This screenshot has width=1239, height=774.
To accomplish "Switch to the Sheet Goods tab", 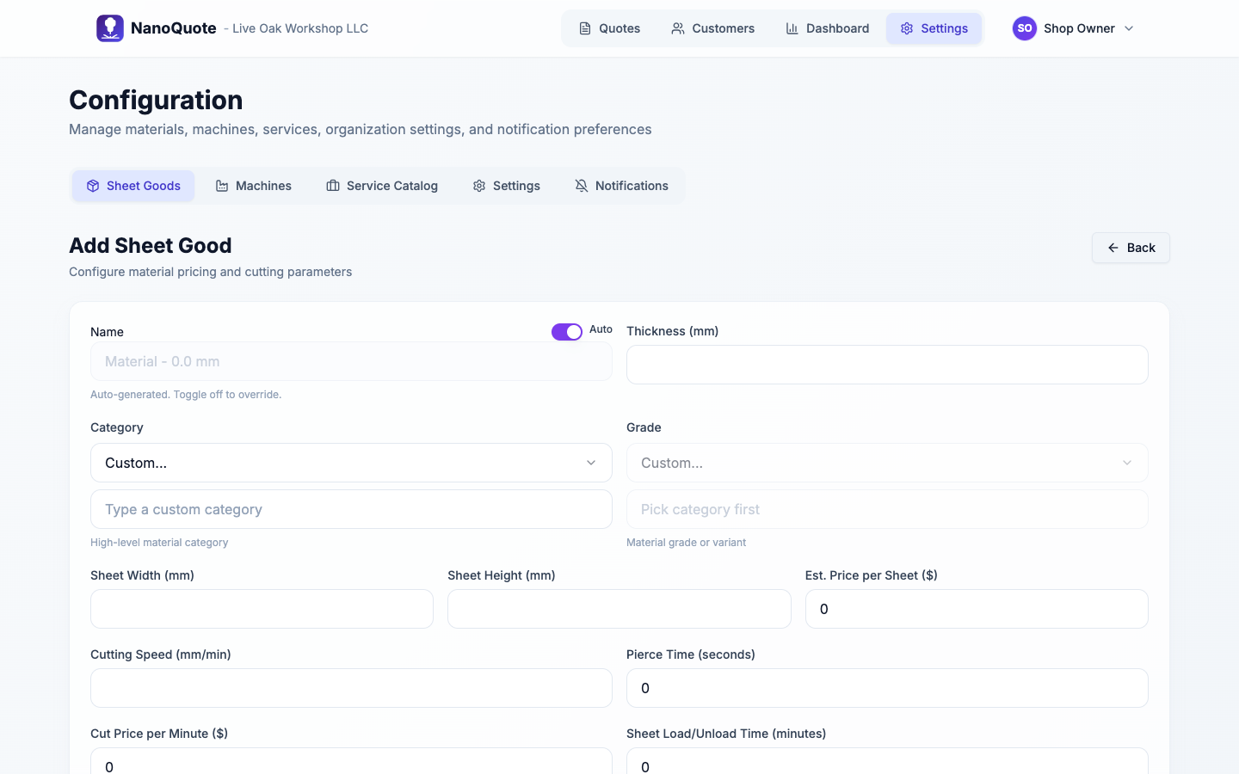I will (x=133, y=186).
